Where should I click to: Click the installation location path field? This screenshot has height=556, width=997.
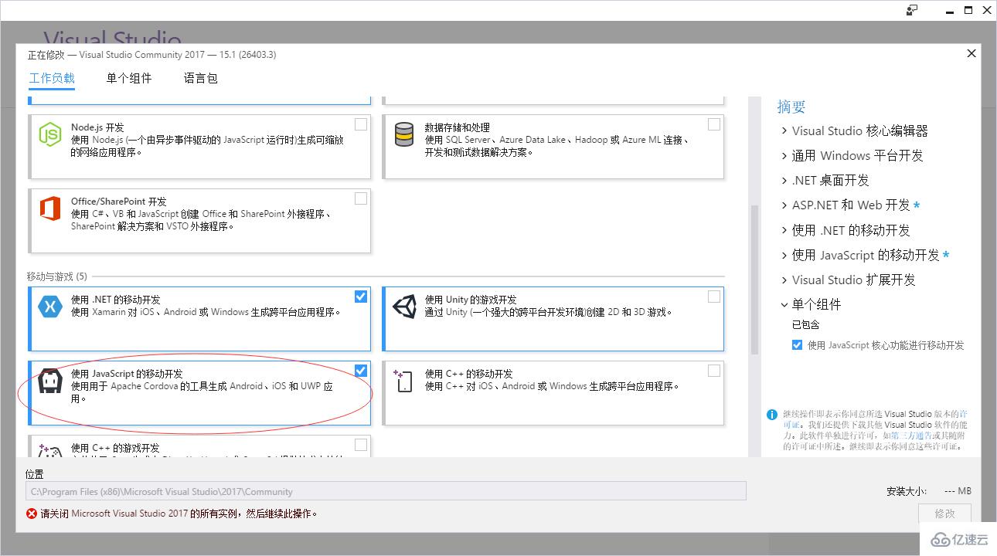pos(386,491)
